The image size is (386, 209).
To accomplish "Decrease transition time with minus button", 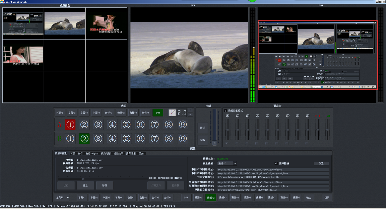I will coord(190,115).
